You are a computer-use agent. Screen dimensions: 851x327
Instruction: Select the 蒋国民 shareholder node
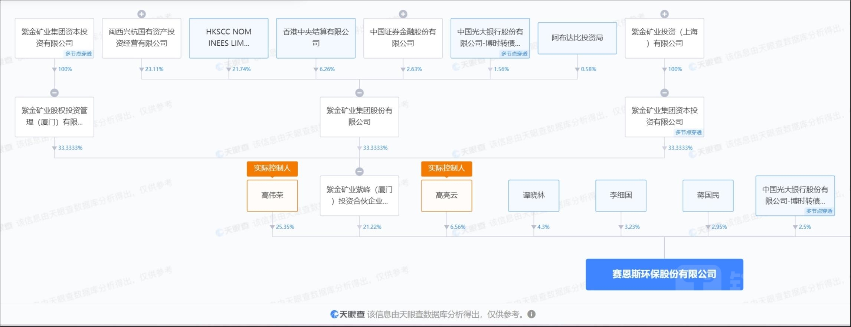tap(708, 196)
